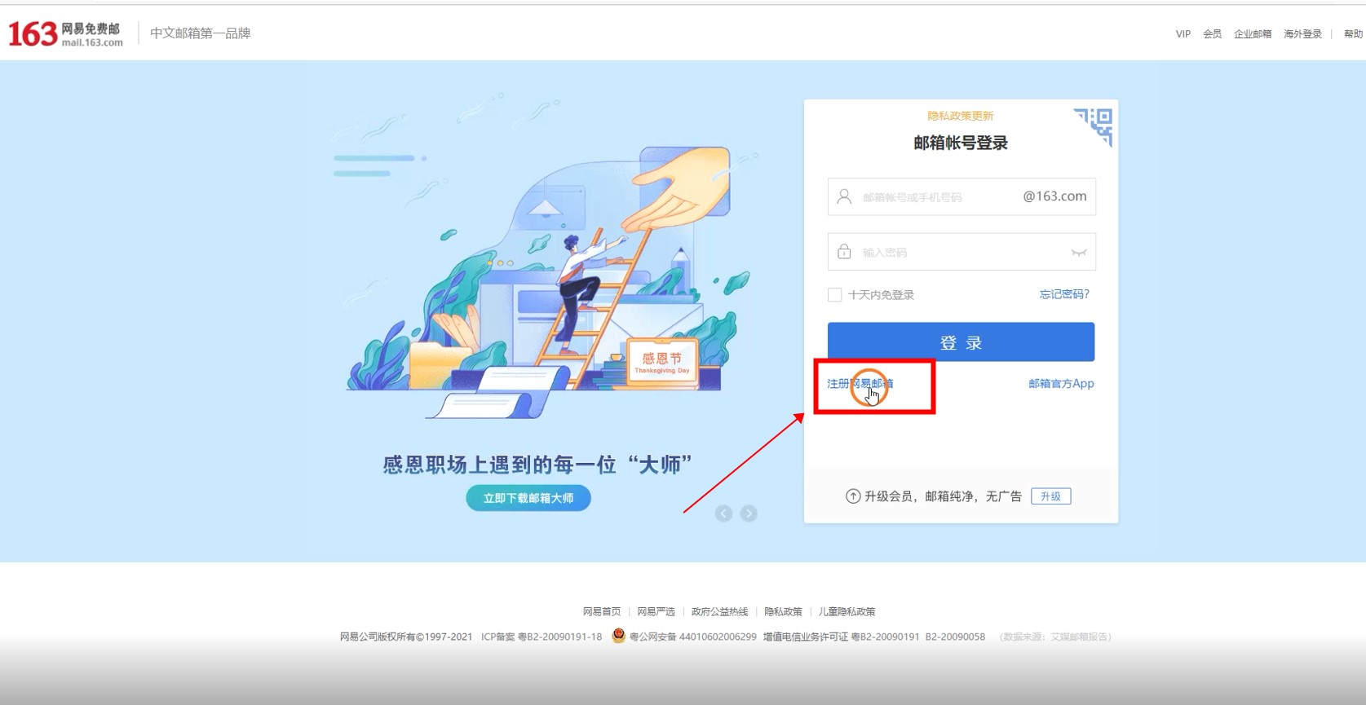
Task: Enable 十天内免登录 checkbox
Action: pyautogui.click(x=834, y=295)
